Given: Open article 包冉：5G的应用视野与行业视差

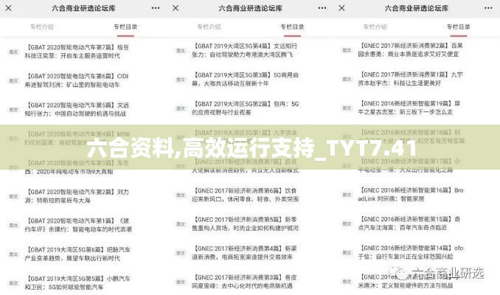Looking at the screenshot, I should tap(246, 108).
